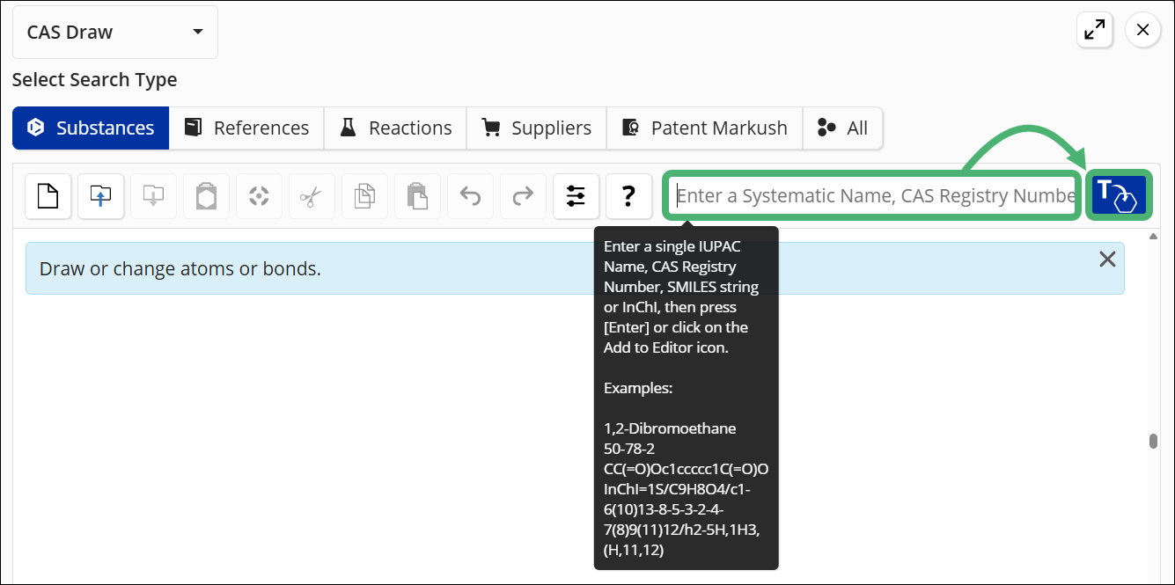Click the 'Select Search Type' heading
1175x585 pixels.
pyautogui.click(x=95, y=80)
